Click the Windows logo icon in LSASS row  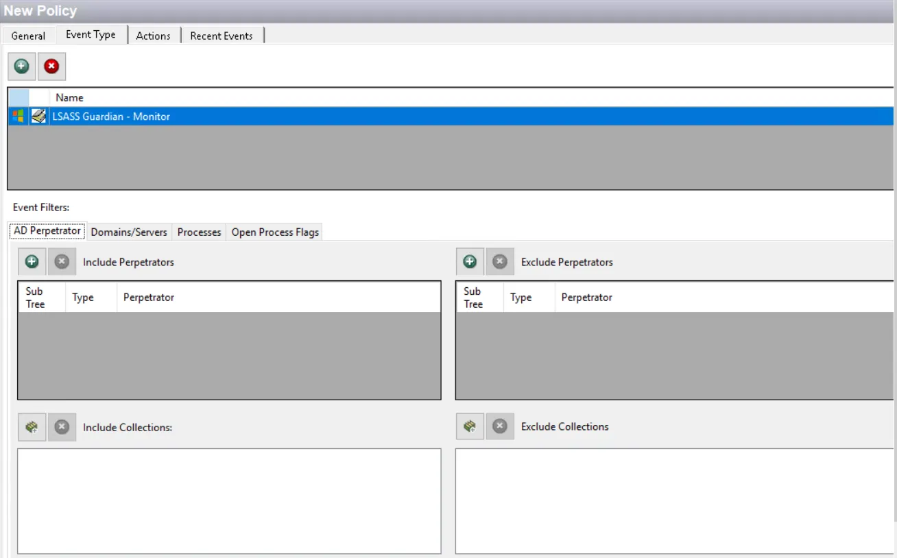click(18, 117)
